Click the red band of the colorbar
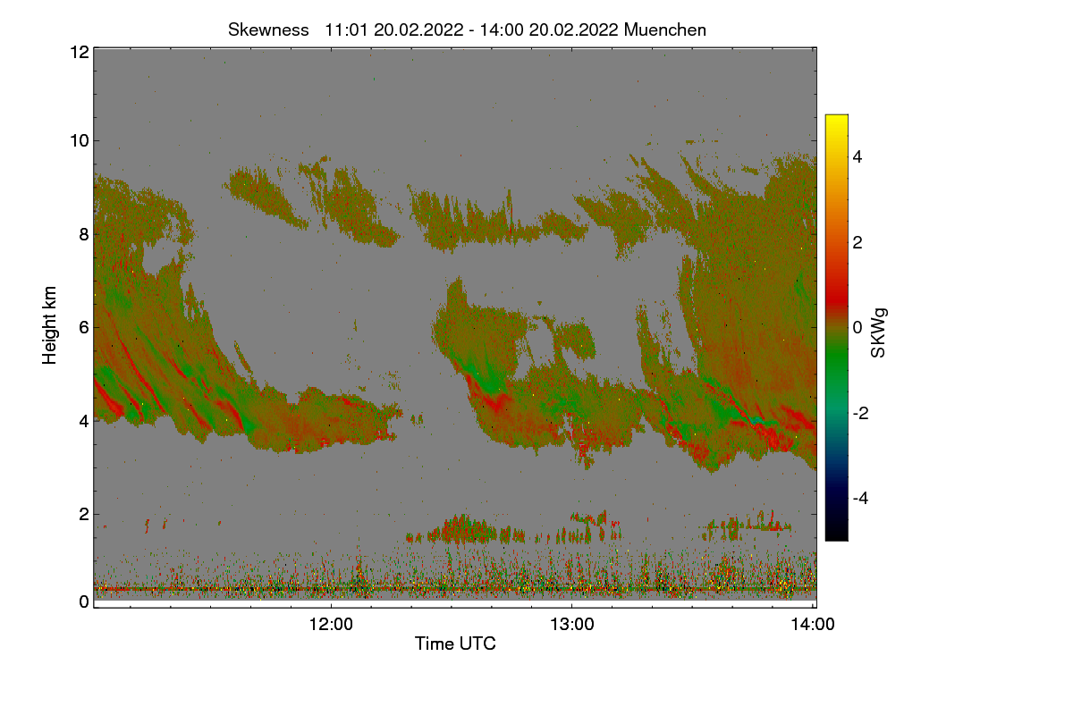 coord(836,299)
